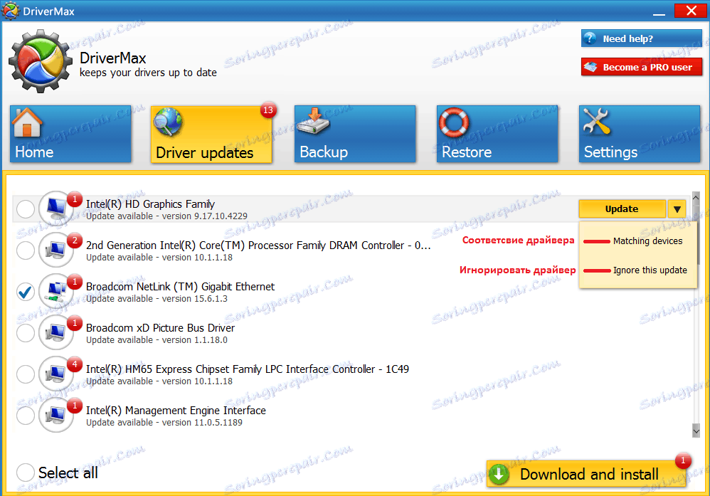Image resolution: width=710 pixels, height=496 pixels.
Task: Click 'Update available - version 15.6.1.3' text
Action: (x=157, y=298)
